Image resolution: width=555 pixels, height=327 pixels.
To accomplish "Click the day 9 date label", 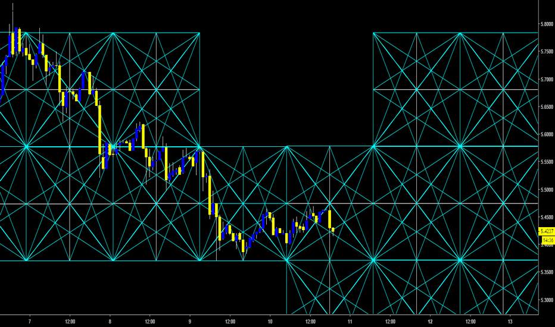I will tap(190, 321).
